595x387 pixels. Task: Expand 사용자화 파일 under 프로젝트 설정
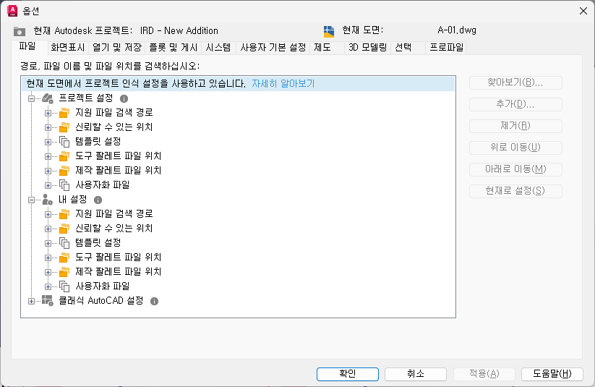(x=48, y=185)
